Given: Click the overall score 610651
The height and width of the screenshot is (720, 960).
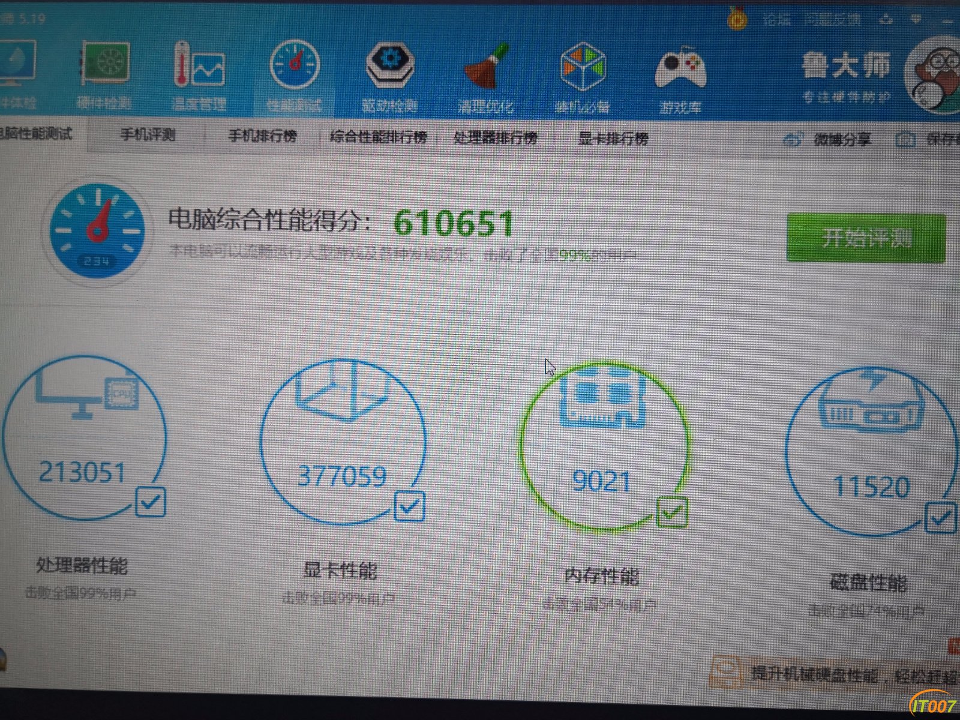Looking at the screenshot, I should point(454,223).
